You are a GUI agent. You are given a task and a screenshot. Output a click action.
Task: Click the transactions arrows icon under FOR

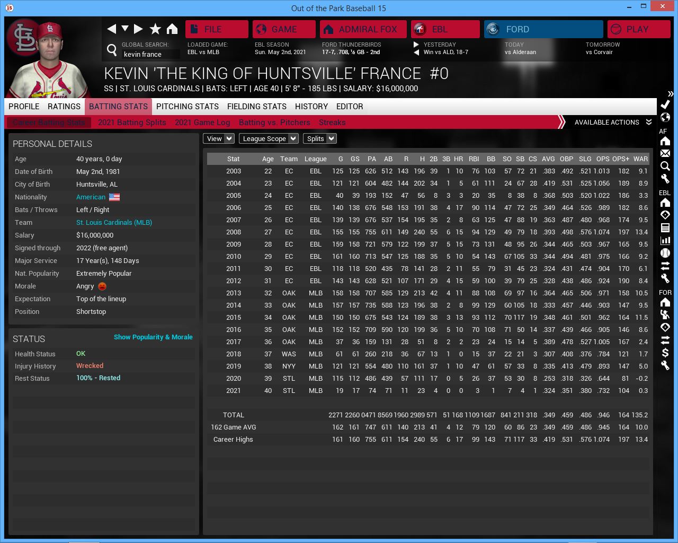click(665, 340)
